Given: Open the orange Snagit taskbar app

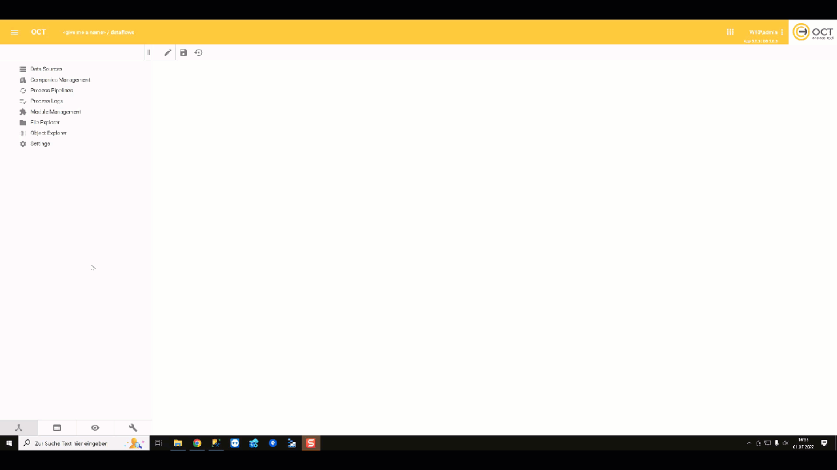Looking at the screenshot, I should 311,443.
